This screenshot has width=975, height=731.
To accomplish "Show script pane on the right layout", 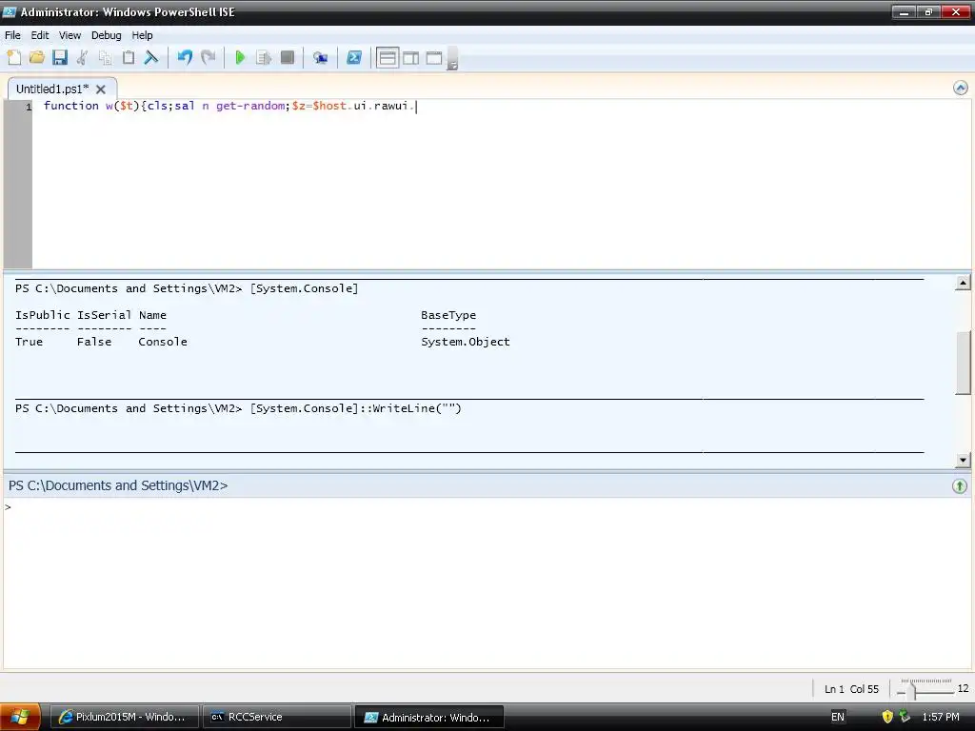I will pos(411,58).
